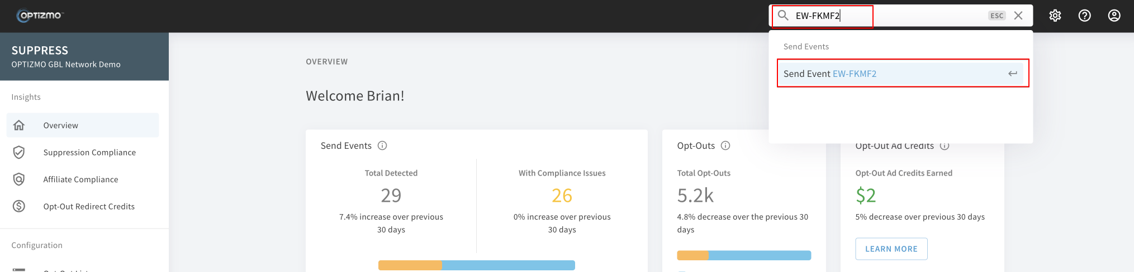Click the Configuration section label

(x=37, y=245)
